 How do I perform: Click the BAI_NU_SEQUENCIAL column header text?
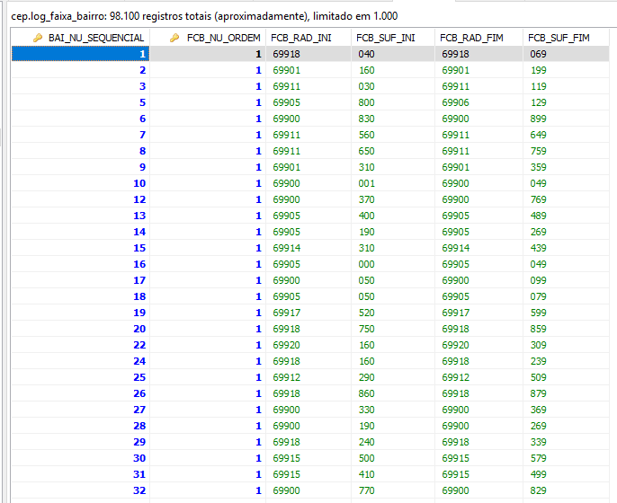pyautogui.click(x=95, y=38)
